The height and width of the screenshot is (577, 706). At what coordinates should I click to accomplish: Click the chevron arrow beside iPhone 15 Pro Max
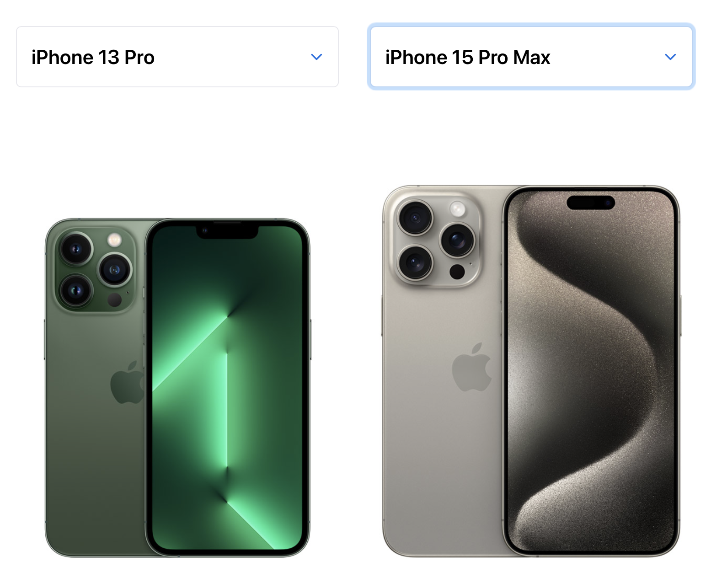[670, 57]
